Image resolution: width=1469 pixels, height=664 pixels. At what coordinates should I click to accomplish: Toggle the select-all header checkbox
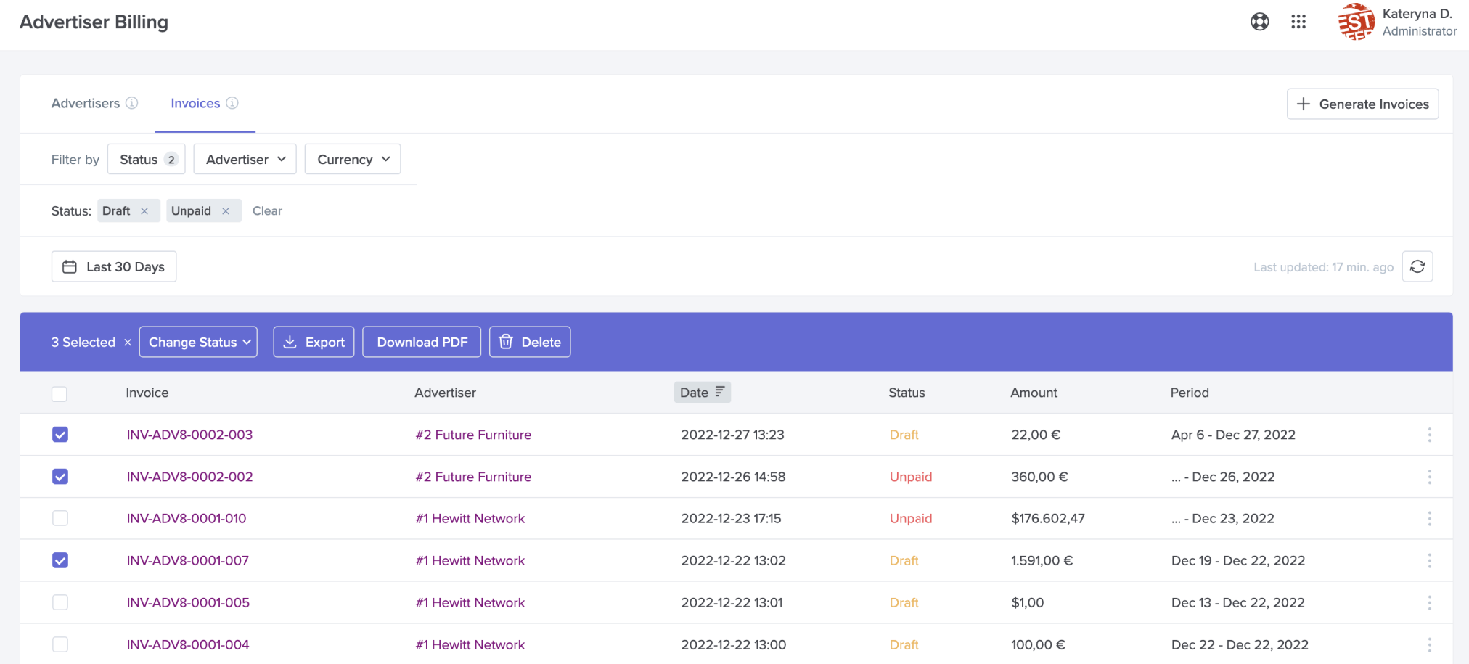click(60, 393)
